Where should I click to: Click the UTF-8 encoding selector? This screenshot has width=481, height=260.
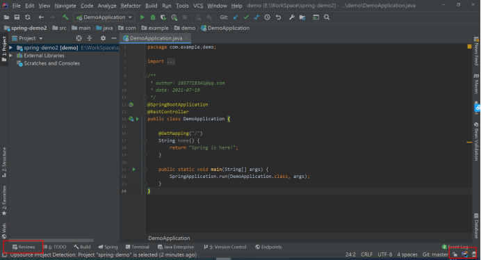click(384, 254)
